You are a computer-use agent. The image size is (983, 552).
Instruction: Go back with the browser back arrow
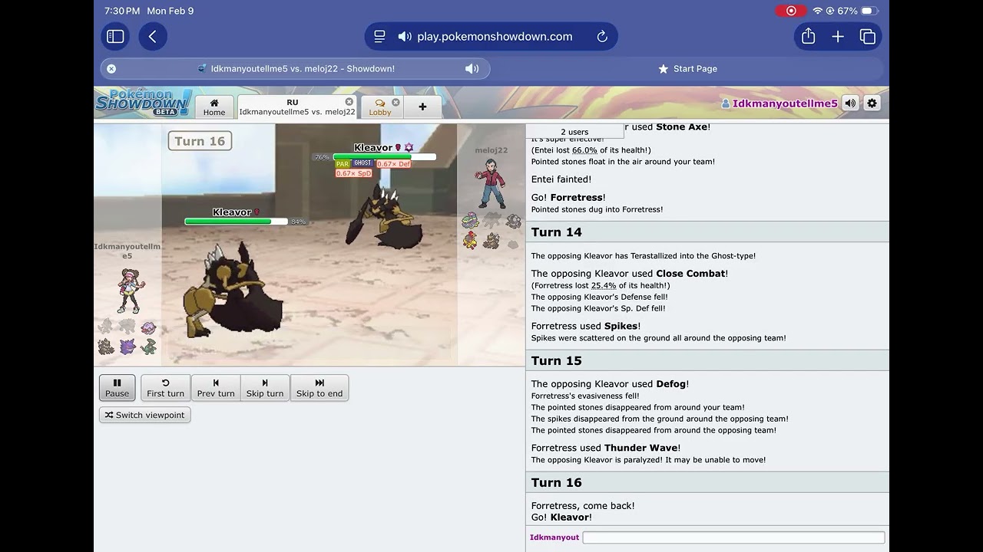(x=153, y=36)
